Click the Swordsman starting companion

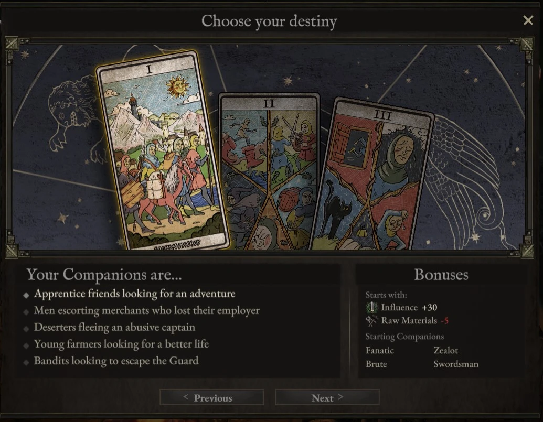[456, 364]
